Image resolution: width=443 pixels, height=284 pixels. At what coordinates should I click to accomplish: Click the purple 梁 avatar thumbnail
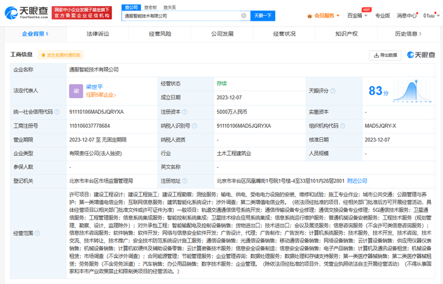click(76, 91)
